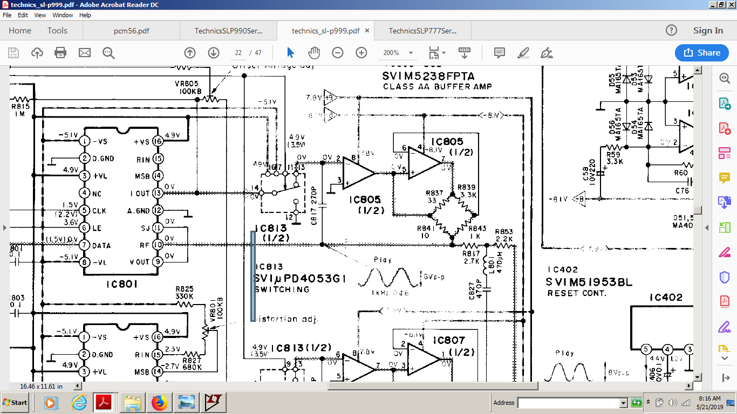Activate the hand pan tool
This screenshot has height=414, width=737.
314,53
